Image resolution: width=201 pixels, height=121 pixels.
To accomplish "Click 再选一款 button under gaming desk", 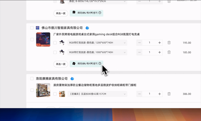I will pyautogui.click(x=61, y=64).
